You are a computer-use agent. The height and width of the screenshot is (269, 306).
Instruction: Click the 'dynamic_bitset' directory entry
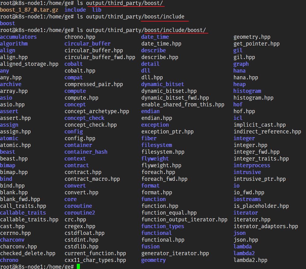163,84
